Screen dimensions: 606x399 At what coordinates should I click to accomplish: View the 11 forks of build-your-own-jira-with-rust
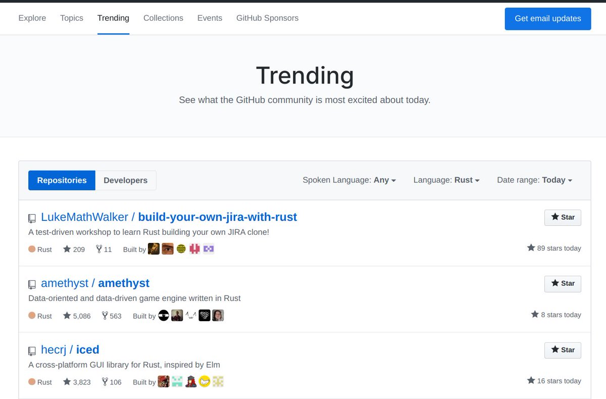click(104, 249)
